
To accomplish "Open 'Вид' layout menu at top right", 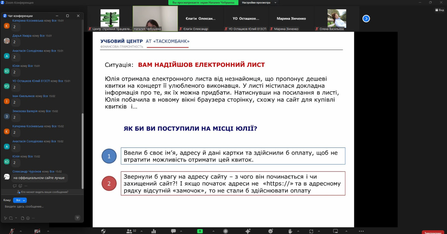I will [x=439, y=10].
